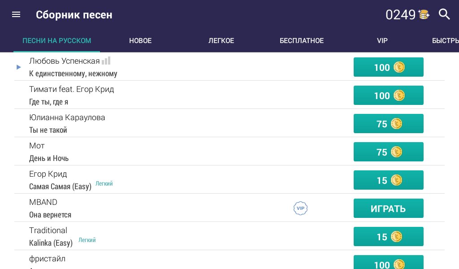Screen dimensions: 459x269
Task: Open the ЛЕГКОЕ tab
Action: 221,41
